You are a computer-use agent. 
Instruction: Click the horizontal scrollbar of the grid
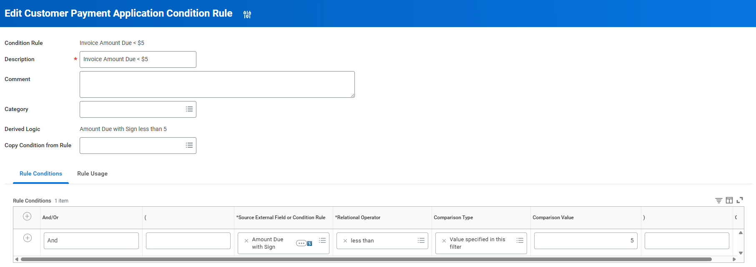[x=366, y=259]
